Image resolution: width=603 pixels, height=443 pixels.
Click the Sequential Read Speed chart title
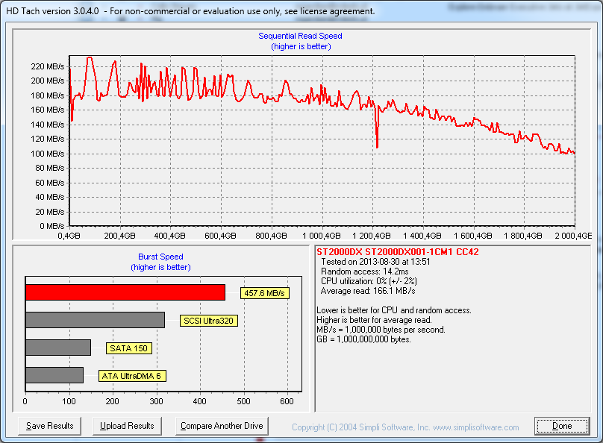[x=300, y=36]
